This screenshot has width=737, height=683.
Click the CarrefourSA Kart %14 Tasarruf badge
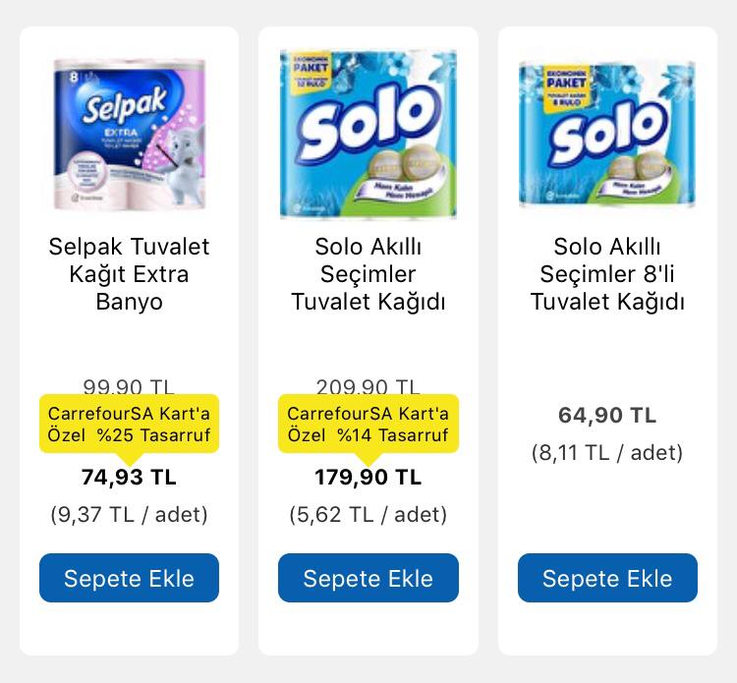(368, 424)
